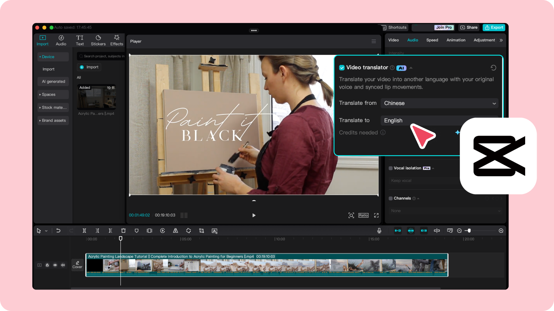Rotate the clip with the rotate icon
The height and width of the screenshot is (311, 554).
(189, 231)
